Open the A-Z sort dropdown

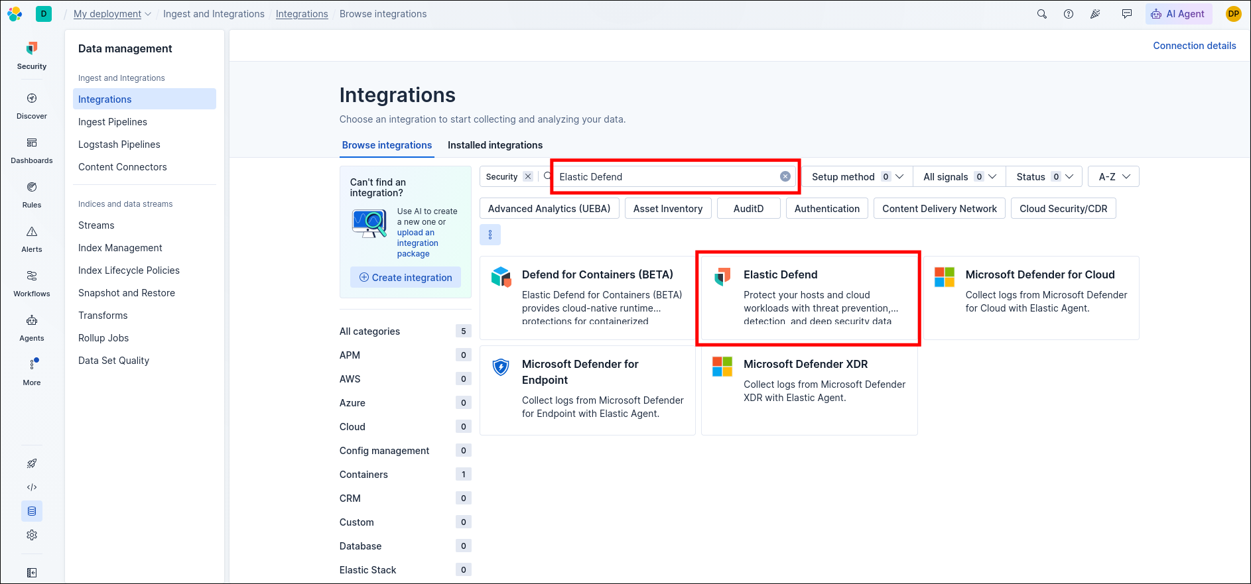coord(1114,177)
